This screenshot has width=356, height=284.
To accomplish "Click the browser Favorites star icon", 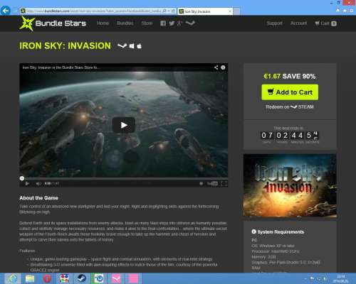I will 345,11.
